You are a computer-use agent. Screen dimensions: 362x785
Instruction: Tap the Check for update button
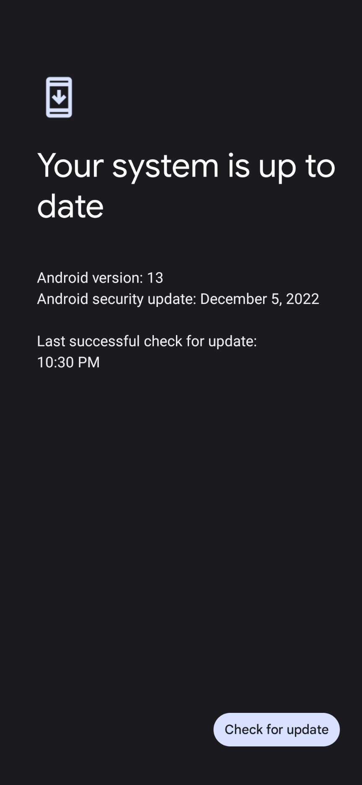click(277, 729)
